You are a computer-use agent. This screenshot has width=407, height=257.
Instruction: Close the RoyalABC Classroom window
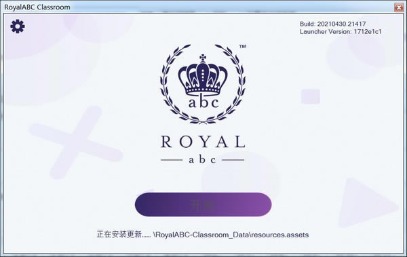(x=399, y=7)
